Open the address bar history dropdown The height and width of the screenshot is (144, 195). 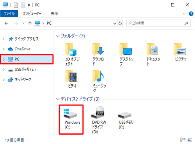pos(115,23)
